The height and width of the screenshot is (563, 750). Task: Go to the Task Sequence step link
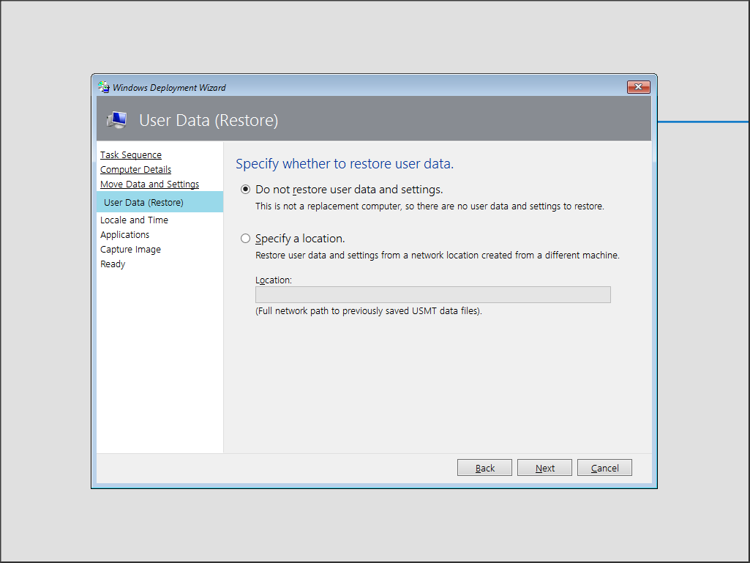tap(131, 154)
